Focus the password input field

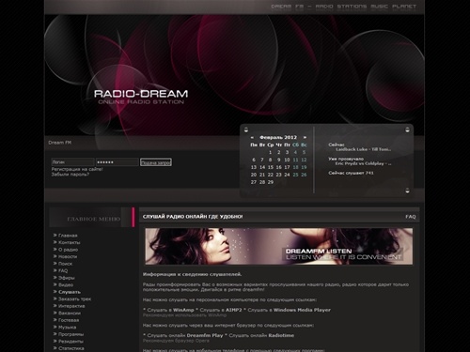[x=117, y=162]
